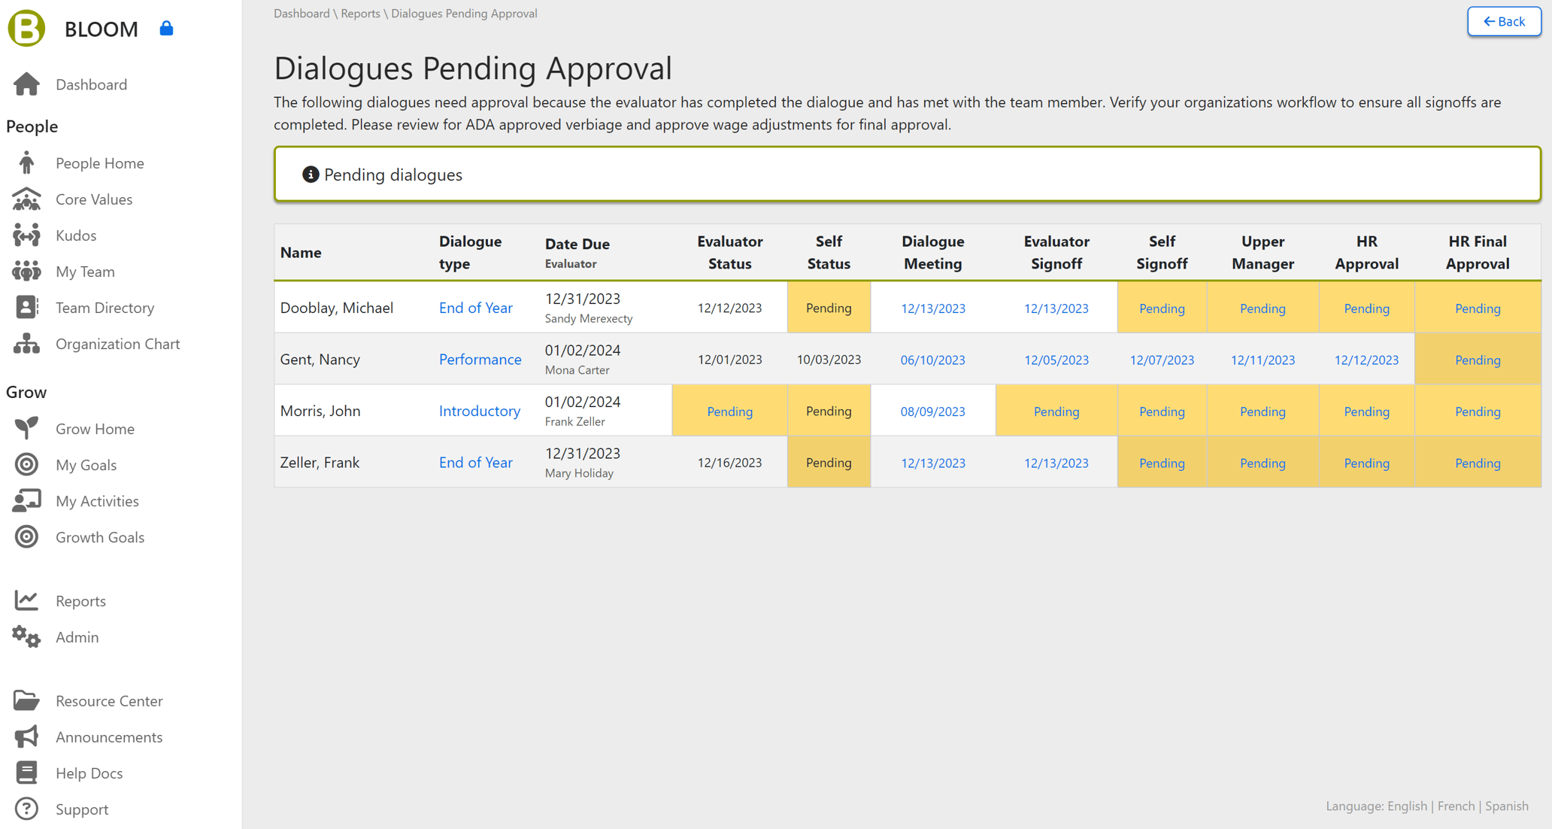This screenshot has height=829, width=1552.
Task: Click the Reports chart icon
Action: [x=27, y=600]
